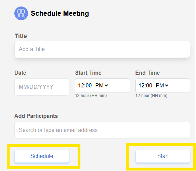
Task: Click the 12-hour format hint under Start Time
Action: (x=91, y=96)
